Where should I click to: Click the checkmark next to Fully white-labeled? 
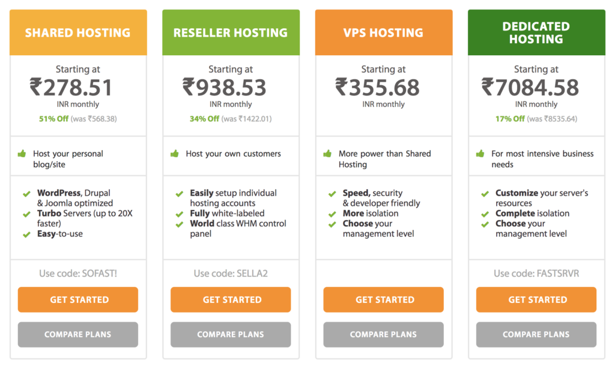(179, 214)
